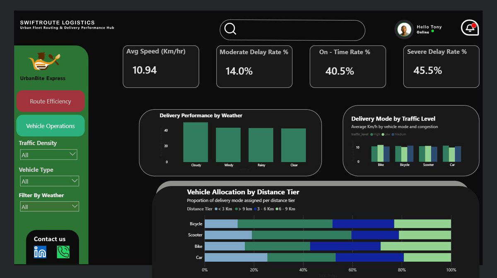This screenshot has height=278, width=497.
Task: Expand the Filter By Weather dropdown
Action: point(50,206)
